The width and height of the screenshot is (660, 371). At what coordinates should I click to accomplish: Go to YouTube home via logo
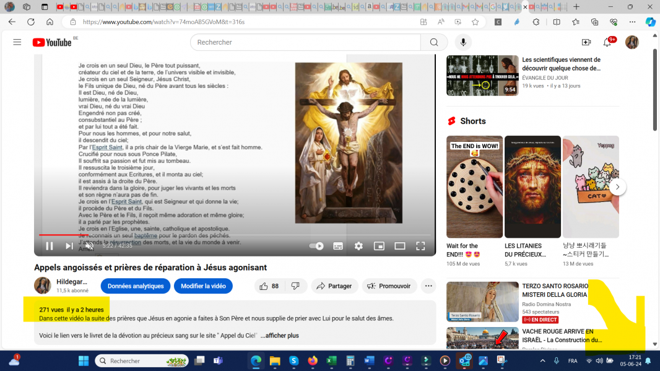tap(52, 42)
